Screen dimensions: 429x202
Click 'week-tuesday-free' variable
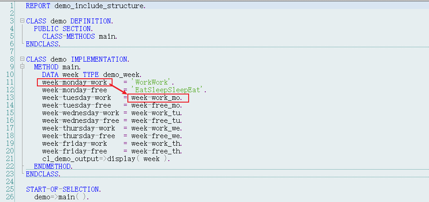77,105
